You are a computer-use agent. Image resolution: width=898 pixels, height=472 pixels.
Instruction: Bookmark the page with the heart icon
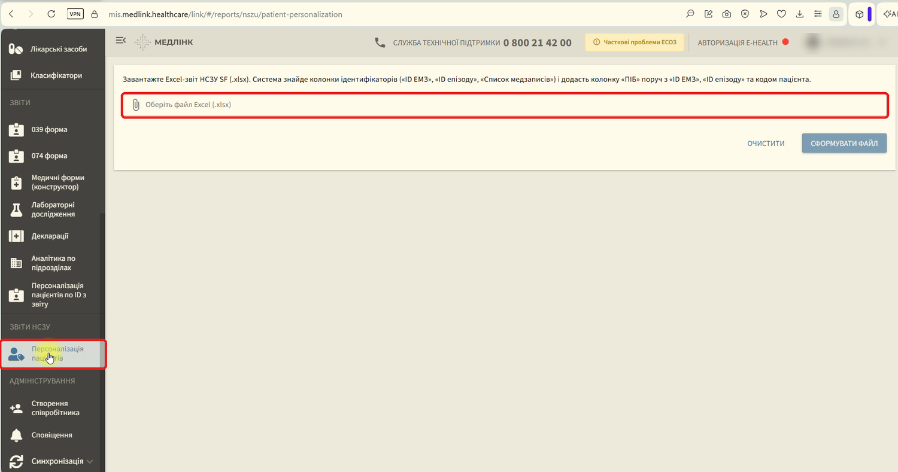click(781, 14)
